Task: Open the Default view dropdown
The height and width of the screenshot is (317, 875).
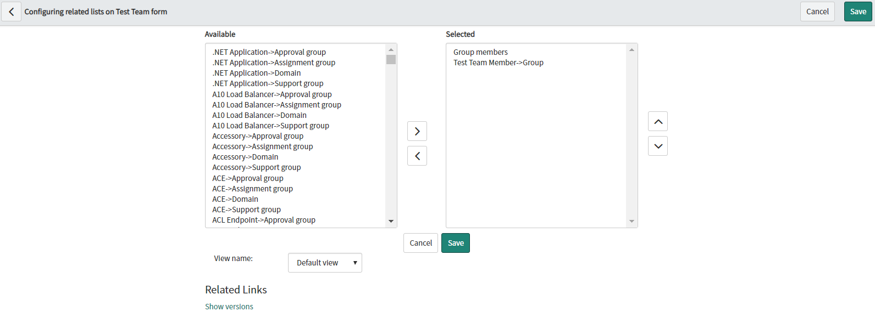Action: point(325,263)
